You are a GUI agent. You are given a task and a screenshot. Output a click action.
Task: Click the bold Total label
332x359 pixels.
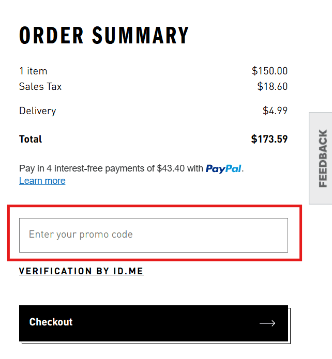31,139
